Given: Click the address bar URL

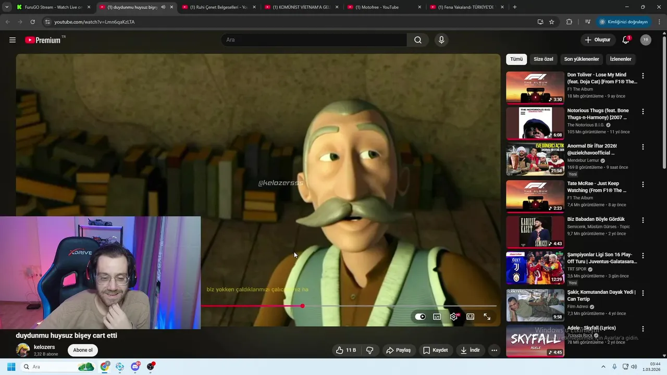Looking at the screenshot, I should (94, 22).
